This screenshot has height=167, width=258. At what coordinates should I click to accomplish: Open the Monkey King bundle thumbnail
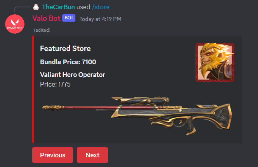tap(215, 63)
